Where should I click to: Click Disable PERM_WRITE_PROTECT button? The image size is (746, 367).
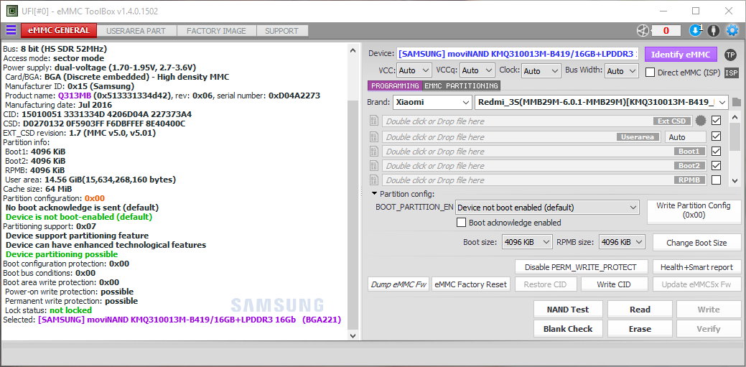(x=582, y=267)
